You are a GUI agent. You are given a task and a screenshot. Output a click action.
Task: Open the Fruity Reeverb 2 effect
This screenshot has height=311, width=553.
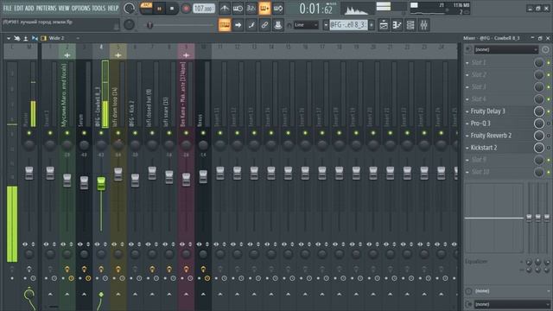pos(491,136)
